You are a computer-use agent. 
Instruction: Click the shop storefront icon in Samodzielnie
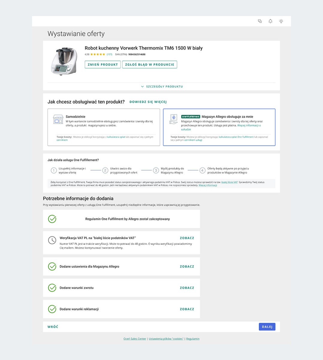[58, 119]
